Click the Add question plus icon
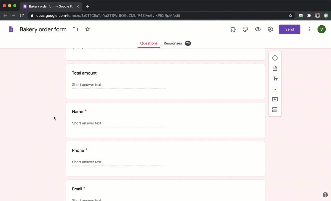This screenshot has width=331, height=201. 275,58
